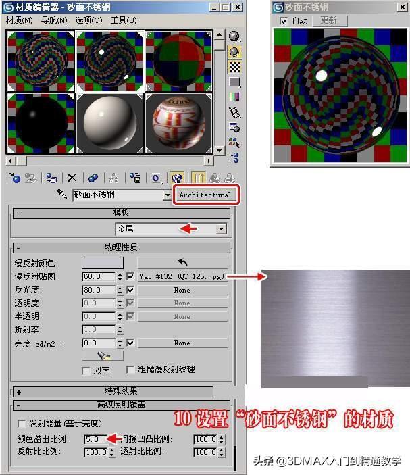Toggle 自动 checkbox in preview window
The height and width of the screenshot is (475, 410).
click(284, 21)
